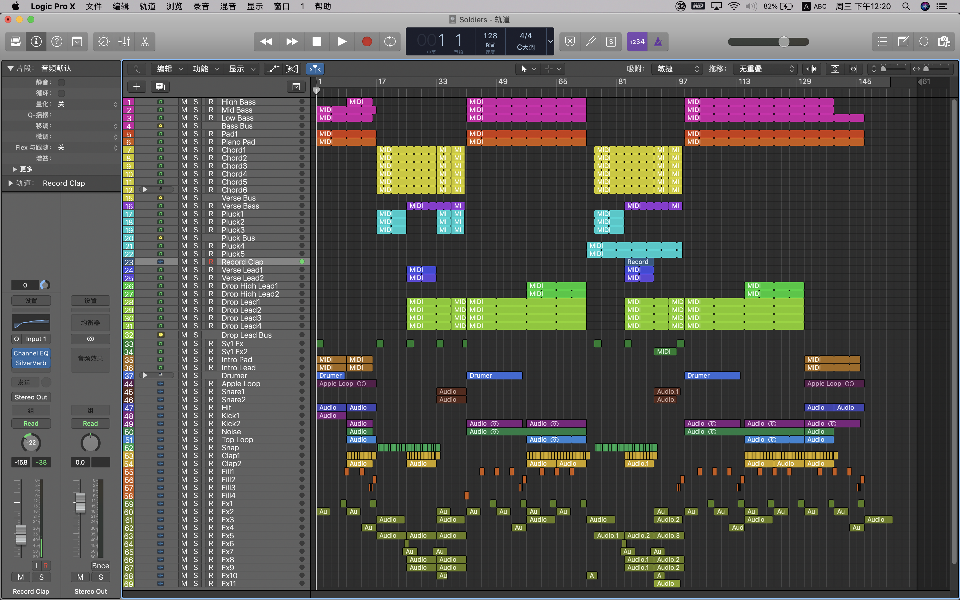Open Smart Controls dial icon

click(x=103, y=41)
